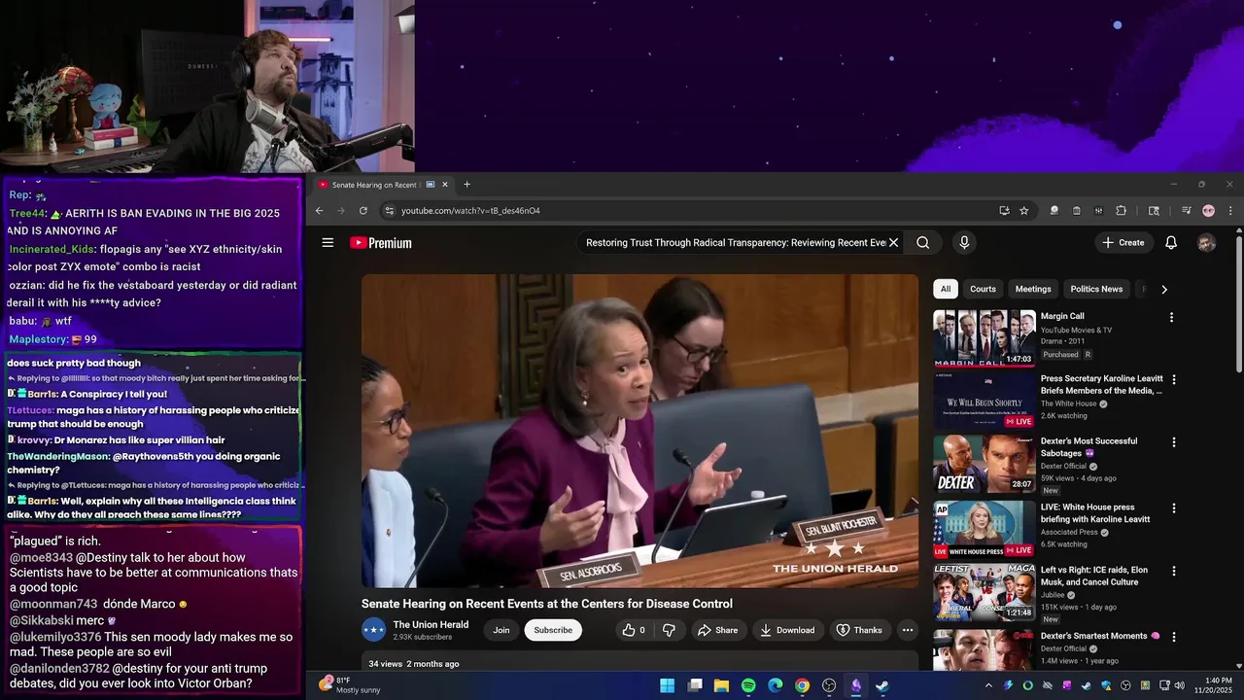Close the Senate Hearing tab
Image resolution: width=1244 pixels, height=700 pixels.
click(x=445, y=185)
